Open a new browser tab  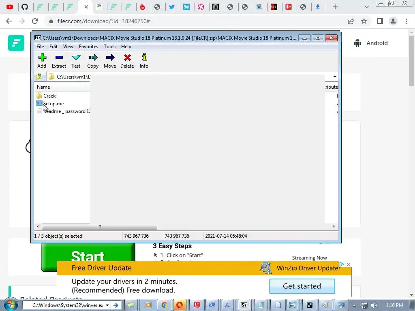pyautogui.click(x=335, y=7)
